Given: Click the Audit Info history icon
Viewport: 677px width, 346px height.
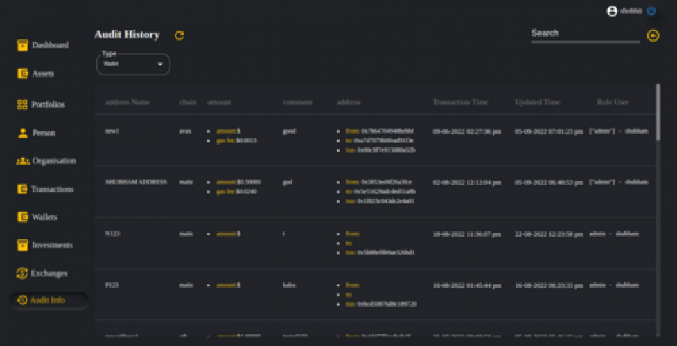Looking at the screenshot, I should 22,300.
